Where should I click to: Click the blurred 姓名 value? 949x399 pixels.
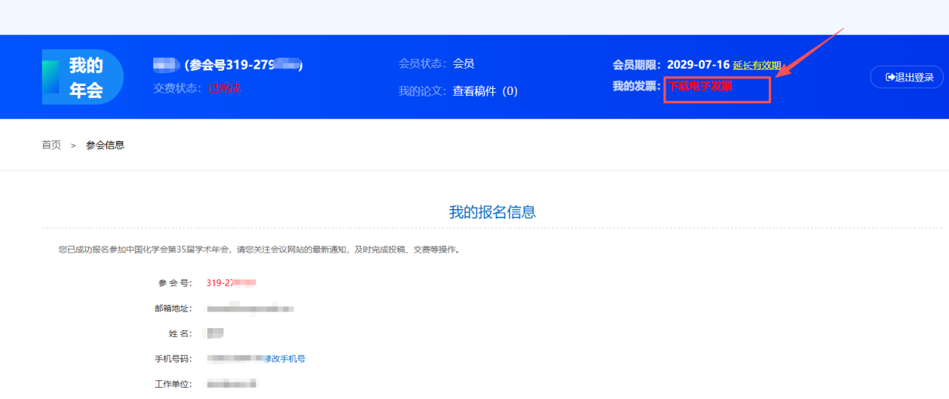pos(215,332)
